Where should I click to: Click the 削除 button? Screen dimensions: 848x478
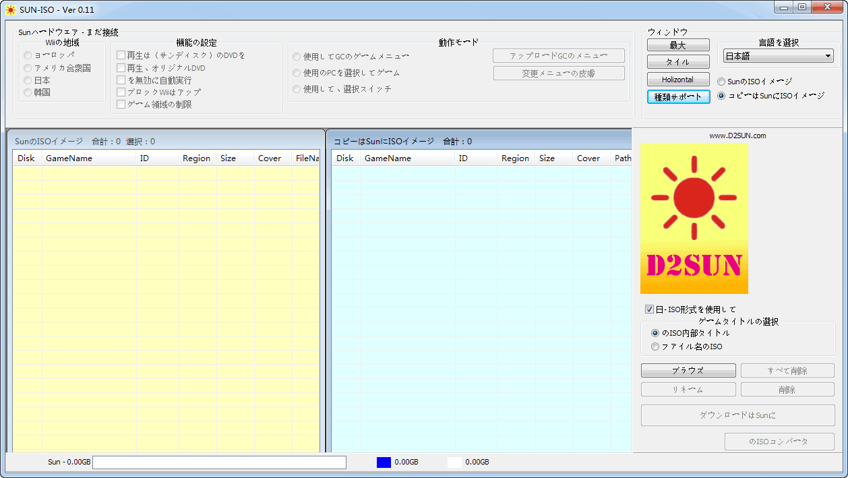pyautogui.click(x=787, y=390)
